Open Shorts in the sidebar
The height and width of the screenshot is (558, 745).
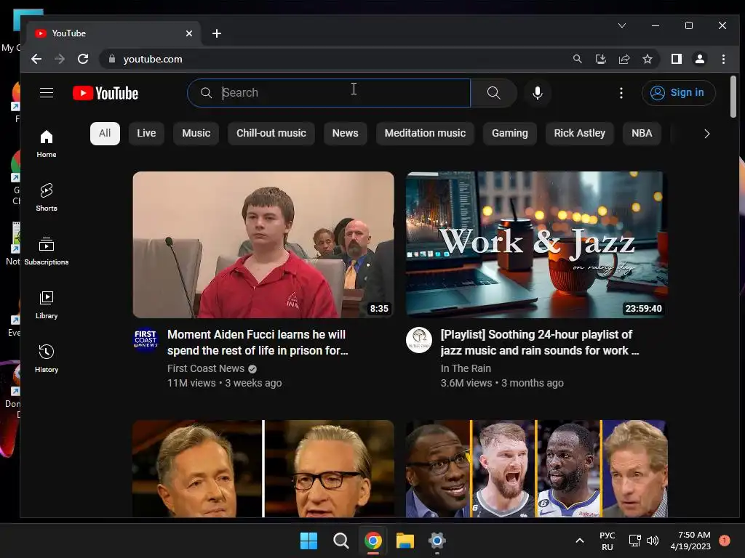tap(47, 198)
